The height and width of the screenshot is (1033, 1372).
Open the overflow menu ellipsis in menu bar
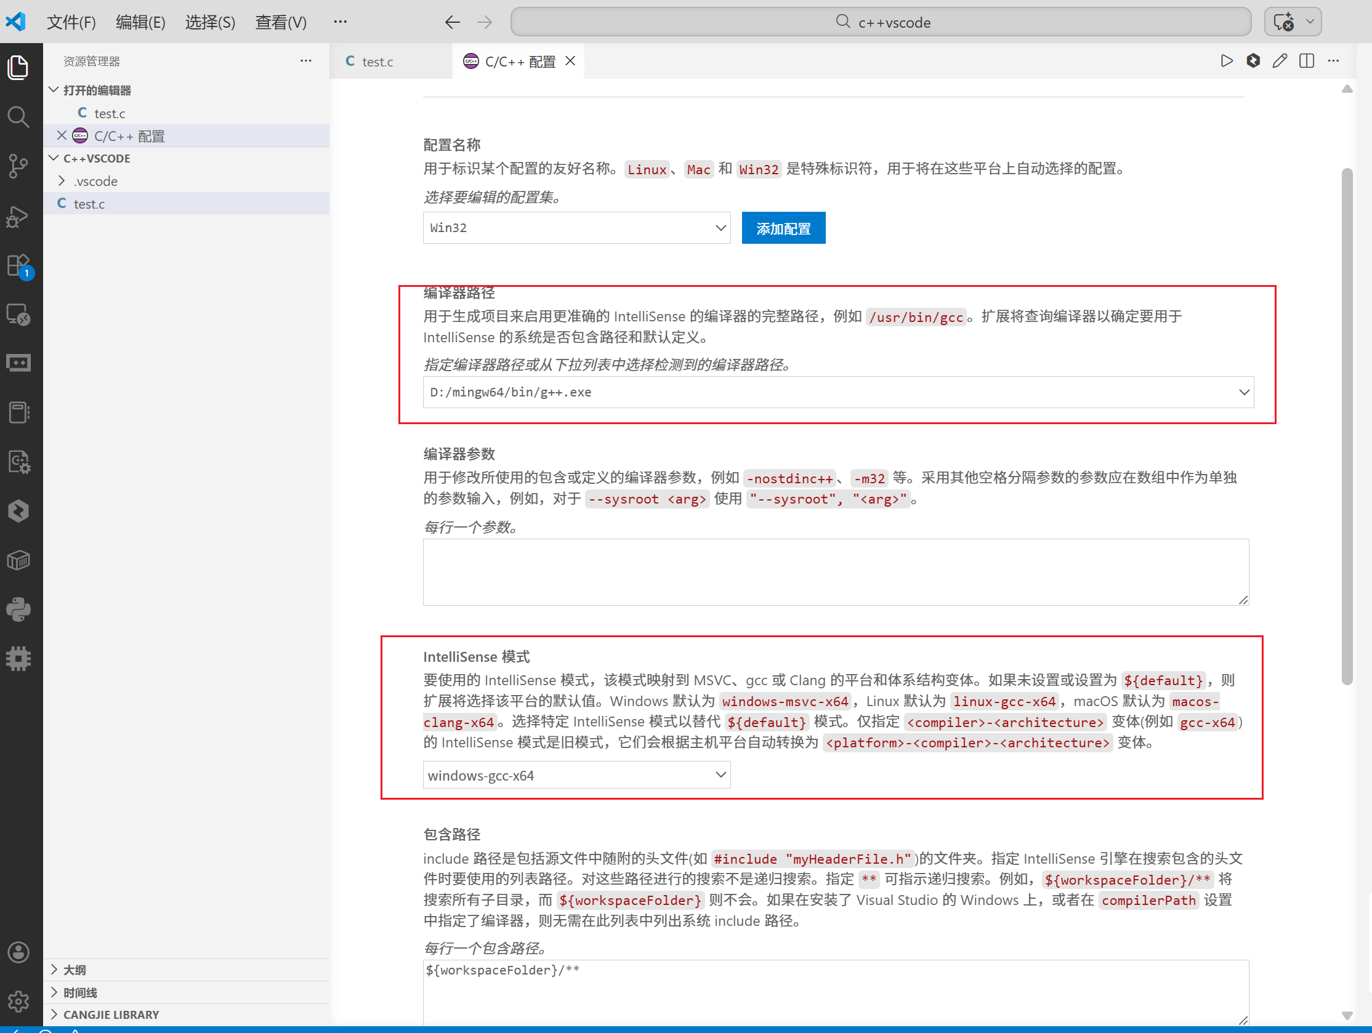pyautogui.click(x=340, y=22)
